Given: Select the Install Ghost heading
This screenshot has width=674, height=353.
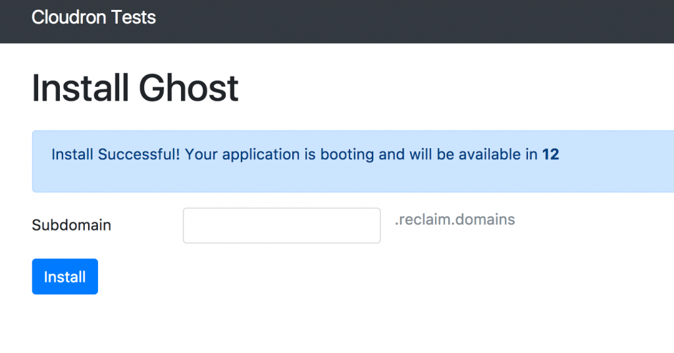Looking at the screenshot, I should click(x=135, y=88).
